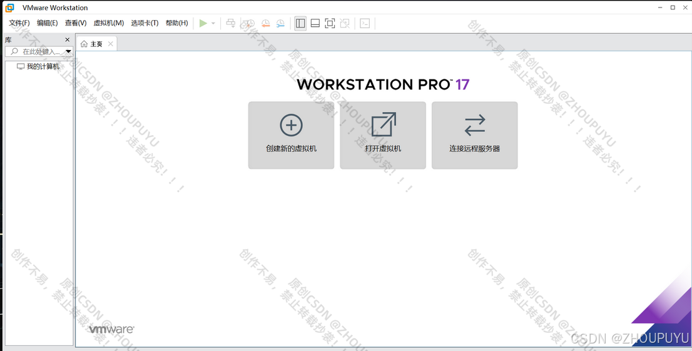Open the library search filter dropdown arrow
Screen dimensions: 692x351
click(x=68, y=52)
